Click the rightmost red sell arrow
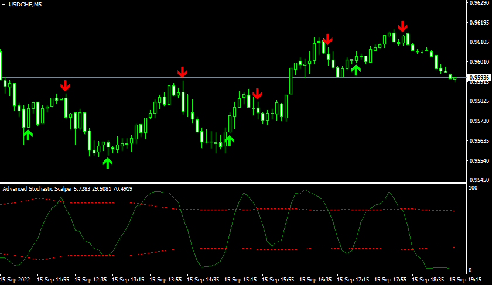This screenshot has height=285, width=492. pos(402,26)
